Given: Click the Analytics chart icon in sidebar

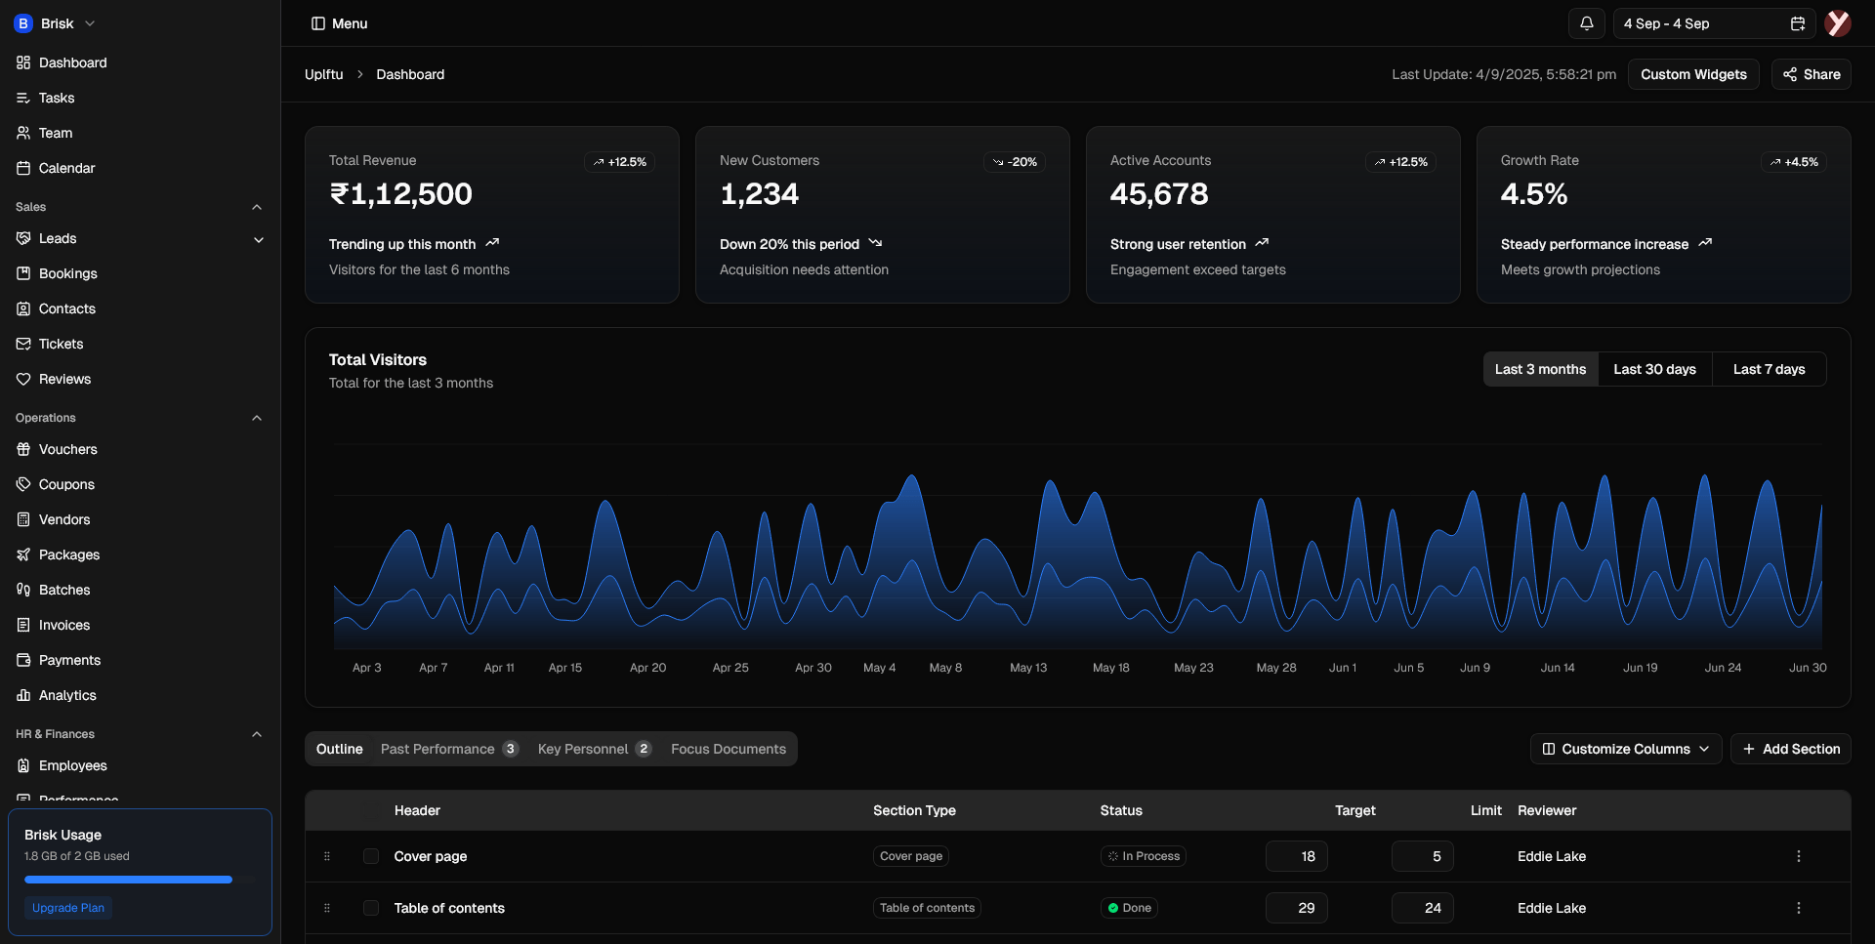Looking at the screenshot, I should coord(23,695).
